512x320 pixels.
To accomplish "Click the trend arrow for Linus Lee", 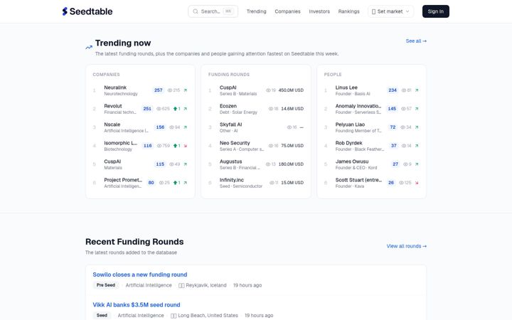I will coord(417,90).
